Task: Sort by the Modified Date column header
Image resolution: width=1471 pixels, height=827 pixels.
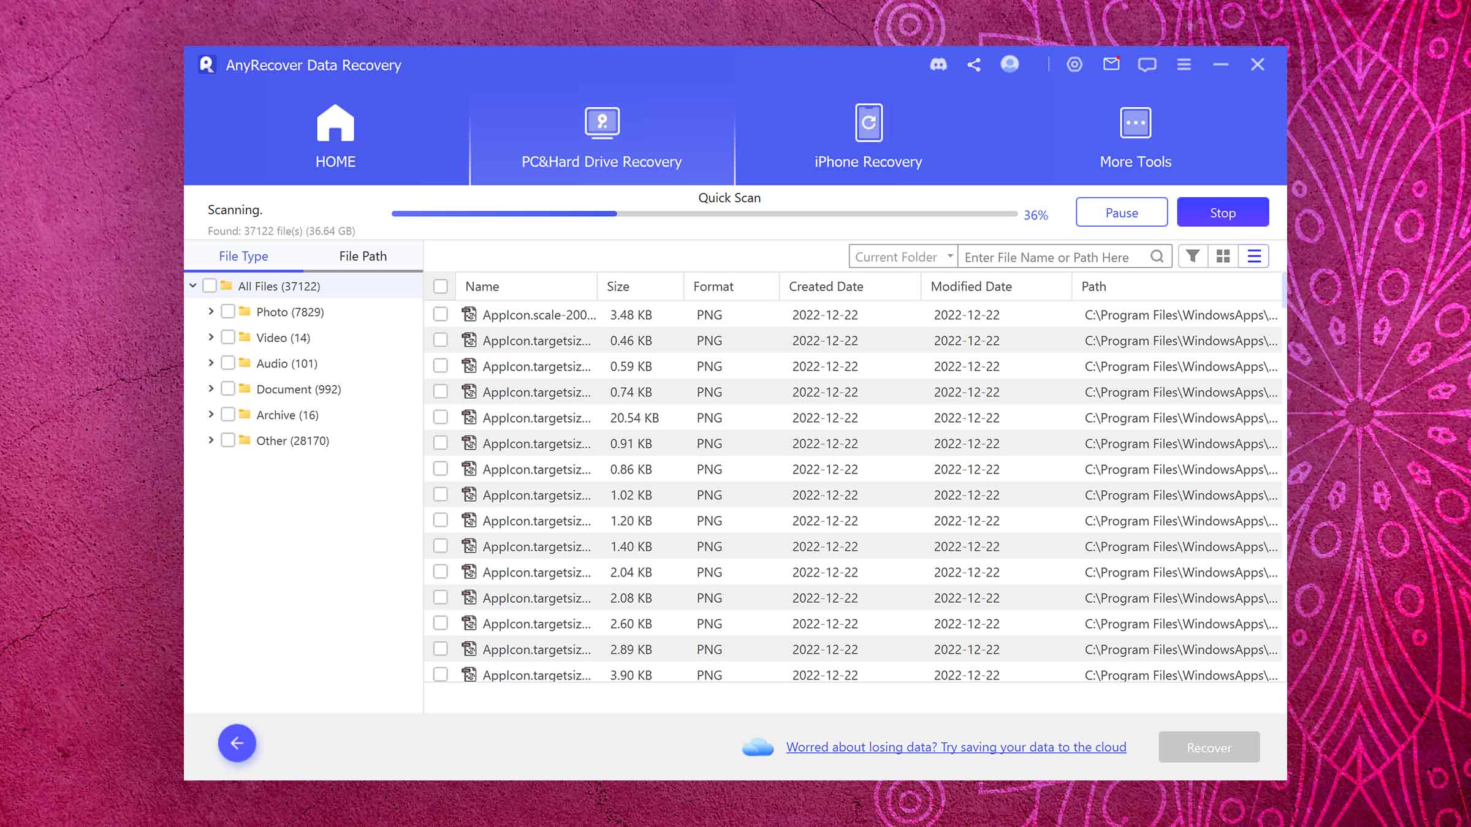Action: pos(996,286)
